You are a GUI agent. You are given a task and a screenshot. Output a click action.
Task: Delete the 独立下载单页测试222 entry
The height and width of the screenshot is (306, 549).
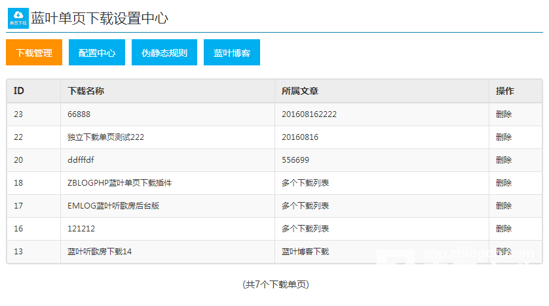click(504, 137)
